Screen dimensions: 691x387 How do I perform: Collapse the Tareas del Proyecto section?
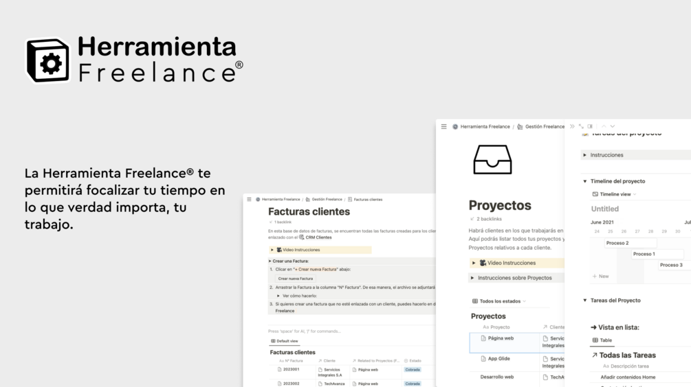pyautogui.click(x=585, y=301)
